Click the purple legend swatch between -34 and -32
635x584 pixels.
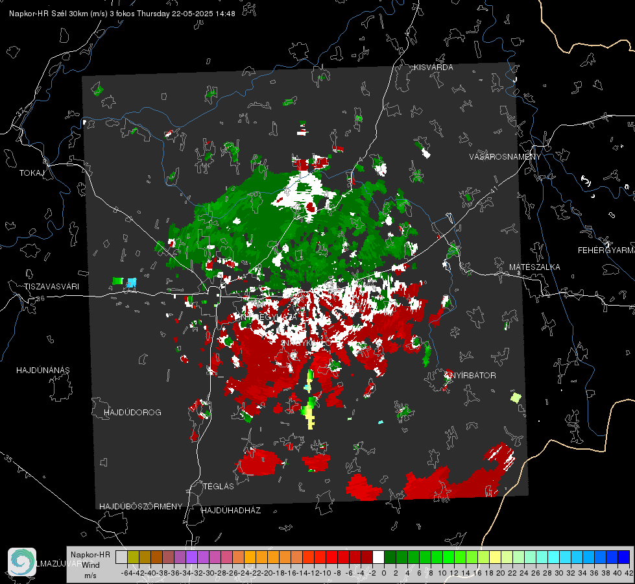(191, 557)
